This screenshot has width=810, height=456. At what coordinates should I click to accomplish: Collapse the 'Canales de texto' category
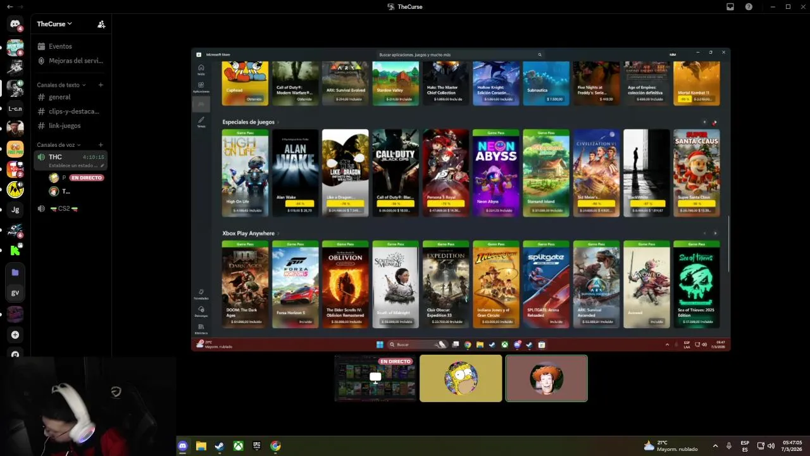61,85
